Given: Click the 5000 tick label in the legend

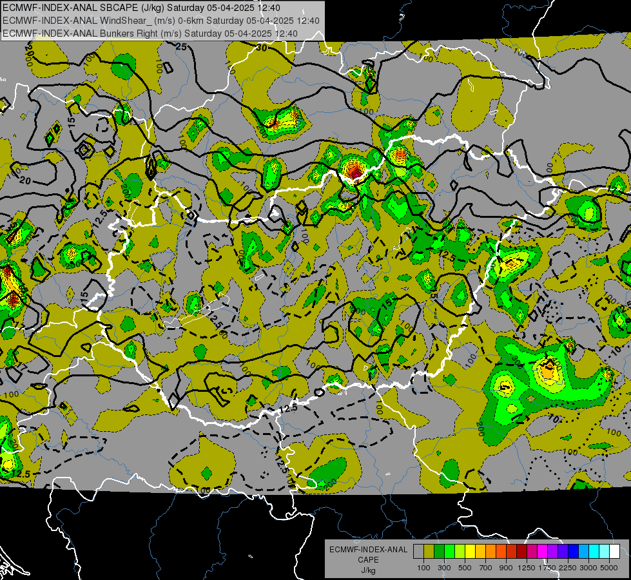Looking at the screenshot, I should 609,568.
